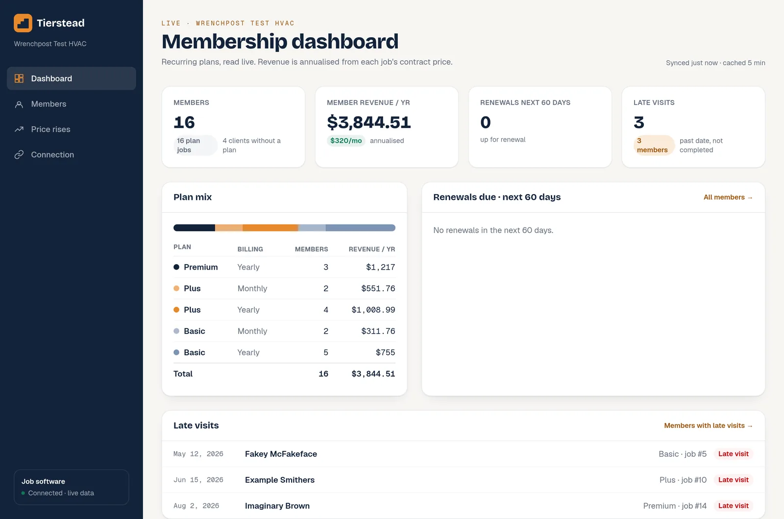The width and height of the screenshot is (784, 519).
Task: Open the Dashboard menu item
Action: 72,78
